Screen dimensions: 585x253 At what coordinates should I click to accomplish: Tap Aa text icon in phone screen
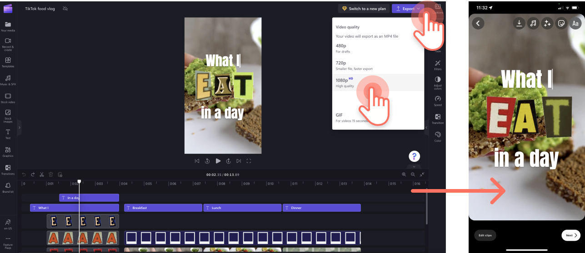coord(575,23)
